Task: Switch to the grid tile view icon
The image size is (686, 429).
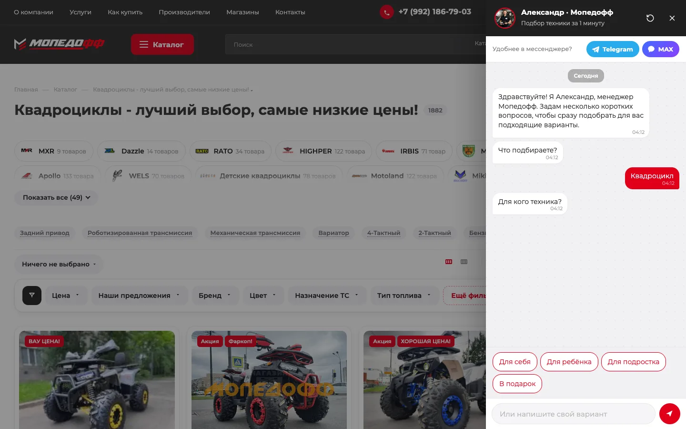Action: point(449,262)
